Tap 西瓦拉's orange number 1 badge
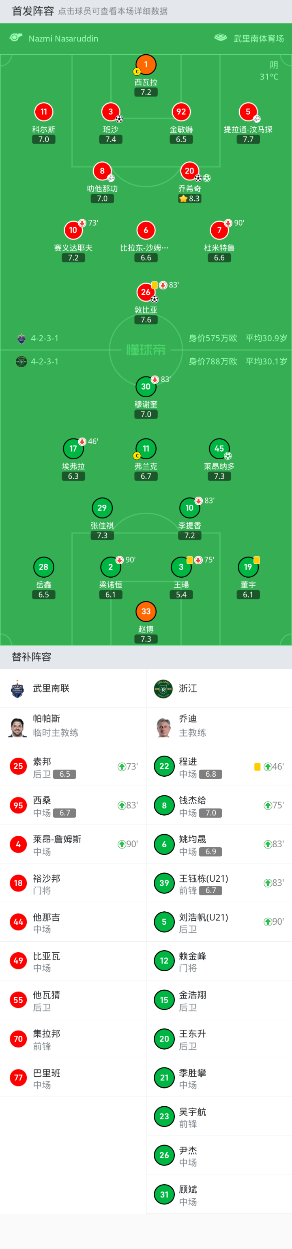 pos(146,64)
